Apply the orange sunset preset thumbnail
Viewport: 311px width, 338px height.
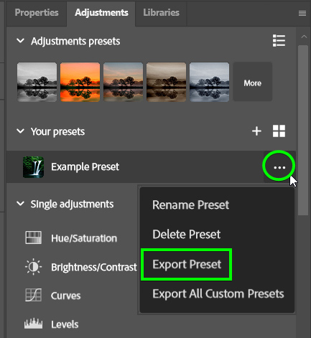(x=80, y=82)
